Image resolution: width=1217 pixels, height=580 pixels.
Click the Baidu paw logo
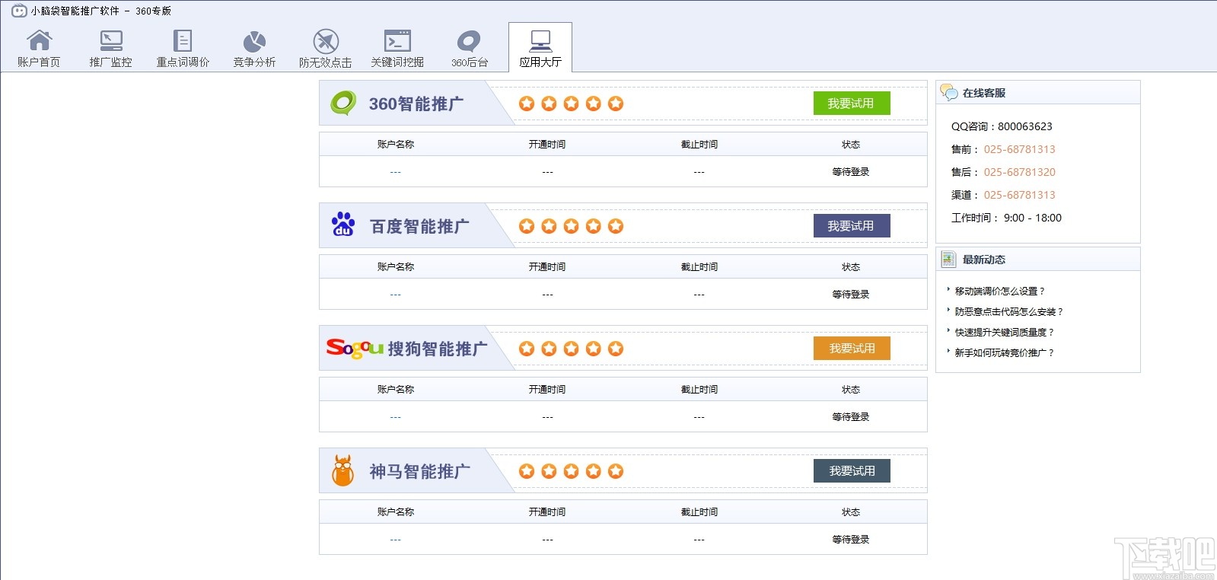click(343, 225)
